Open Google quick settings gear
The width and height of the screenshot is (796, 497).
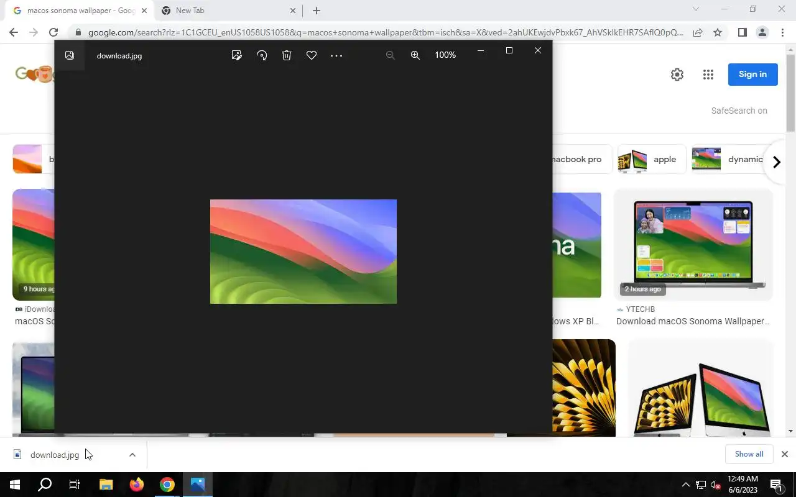click(677, 75)
